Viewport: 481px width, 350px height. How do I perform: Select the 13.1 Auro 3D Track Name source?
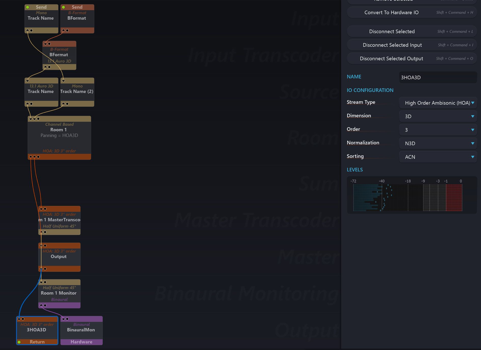(x=41, y=92)
